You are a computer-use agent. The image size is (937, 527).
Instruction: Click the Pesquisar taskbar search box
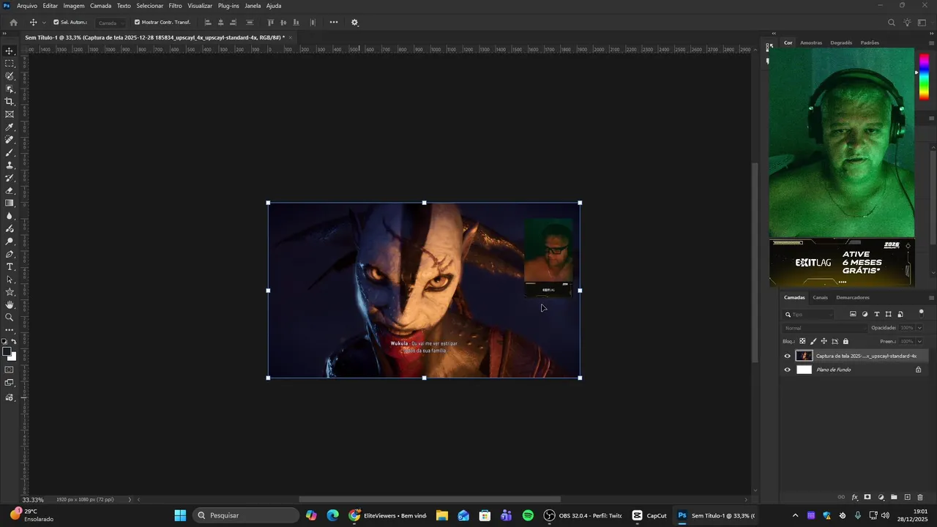point(247,515)
